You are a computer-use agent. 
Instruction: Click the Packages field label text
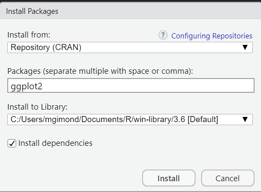100,71
